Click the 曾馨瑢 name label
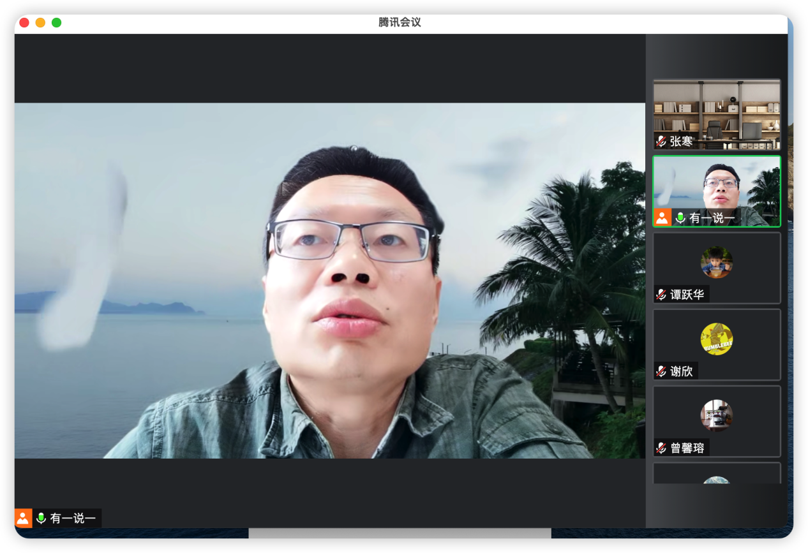 point(687,448)
